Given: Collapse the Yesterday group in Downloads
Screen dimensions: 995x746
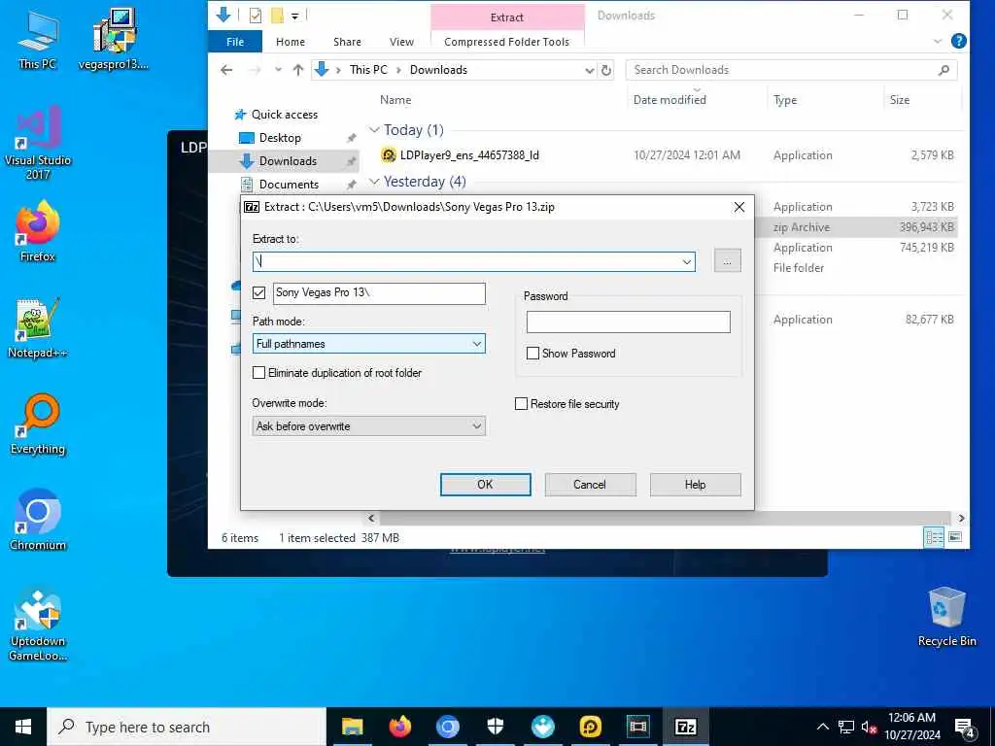Looking at the screenshot, I should [374, 182].
